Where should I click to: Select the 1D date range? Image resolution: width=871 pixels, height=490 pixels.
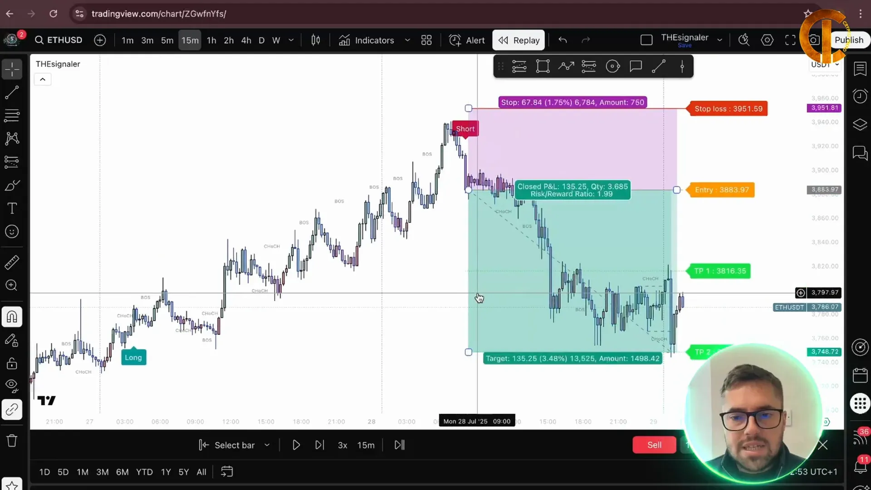tap(44, 472)
